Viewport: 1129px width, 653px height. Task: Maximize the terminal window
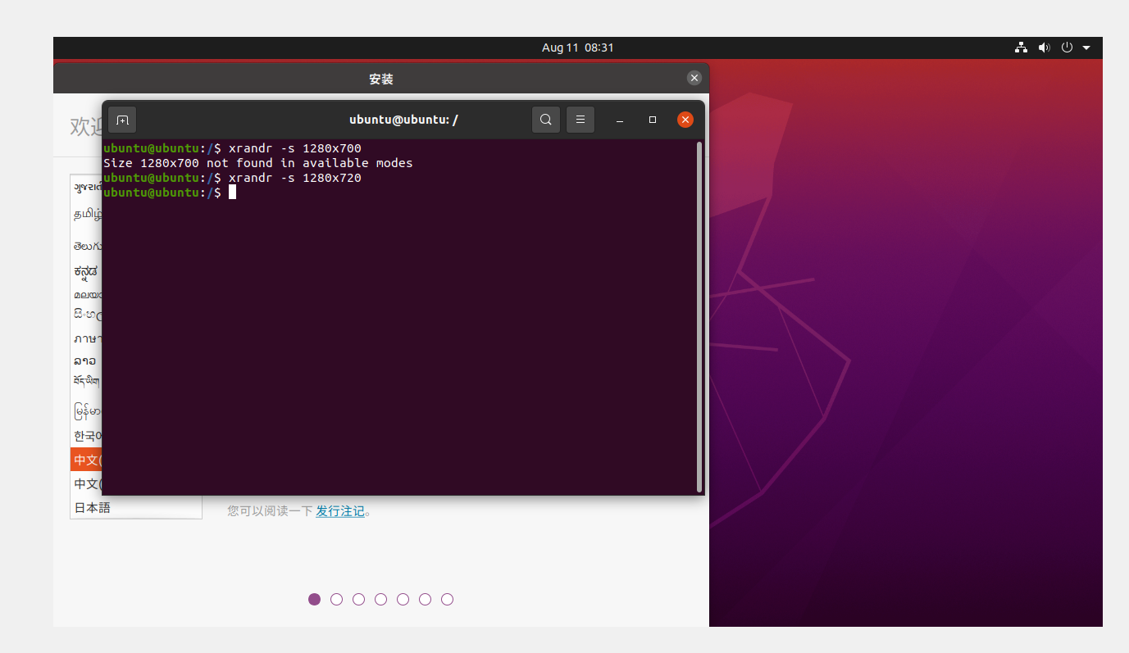[x=653, y=120]
